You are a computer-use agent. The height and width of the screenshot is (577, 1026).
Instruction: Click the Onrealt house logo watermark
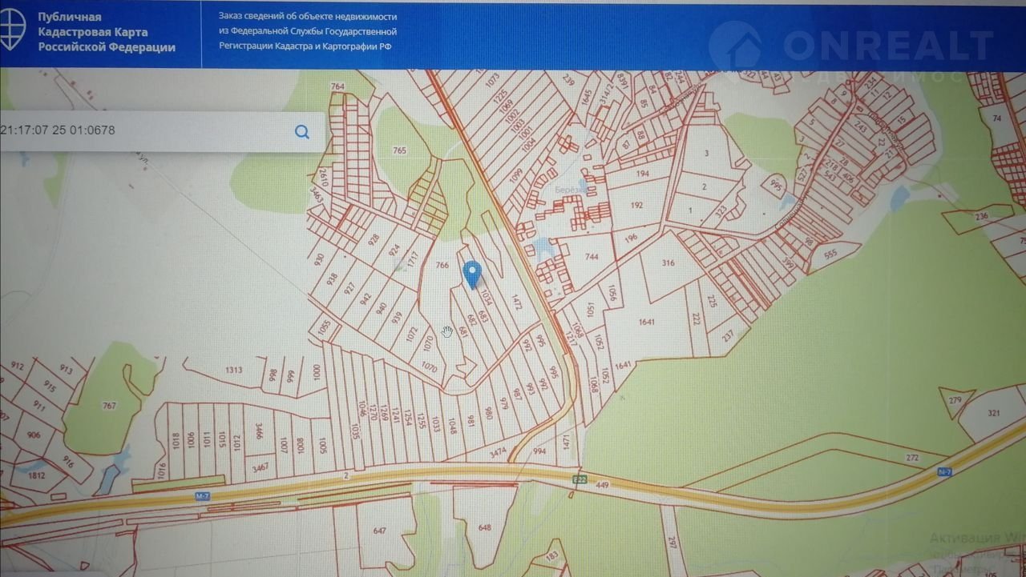coord(735,46)
